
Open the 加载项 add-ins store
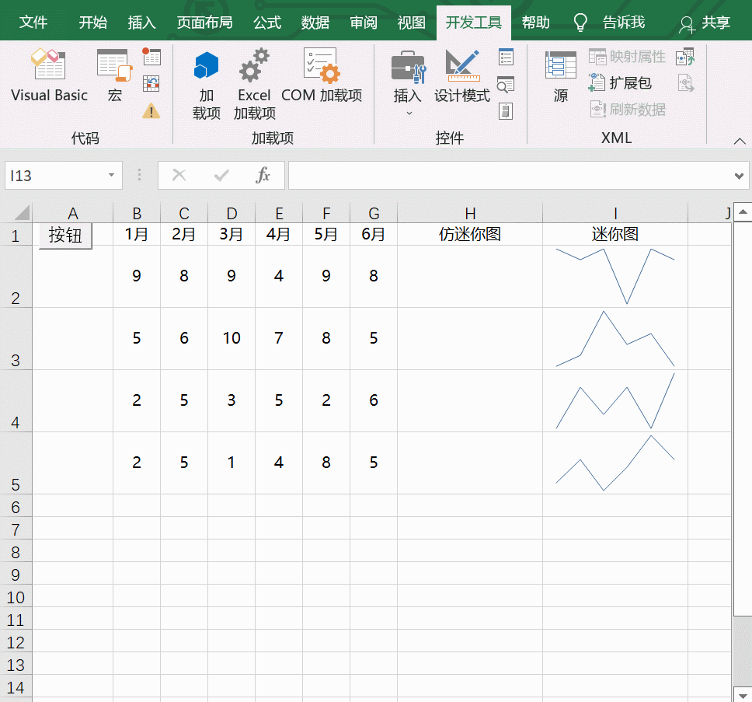pyautogui.click(x=206, y=84)
